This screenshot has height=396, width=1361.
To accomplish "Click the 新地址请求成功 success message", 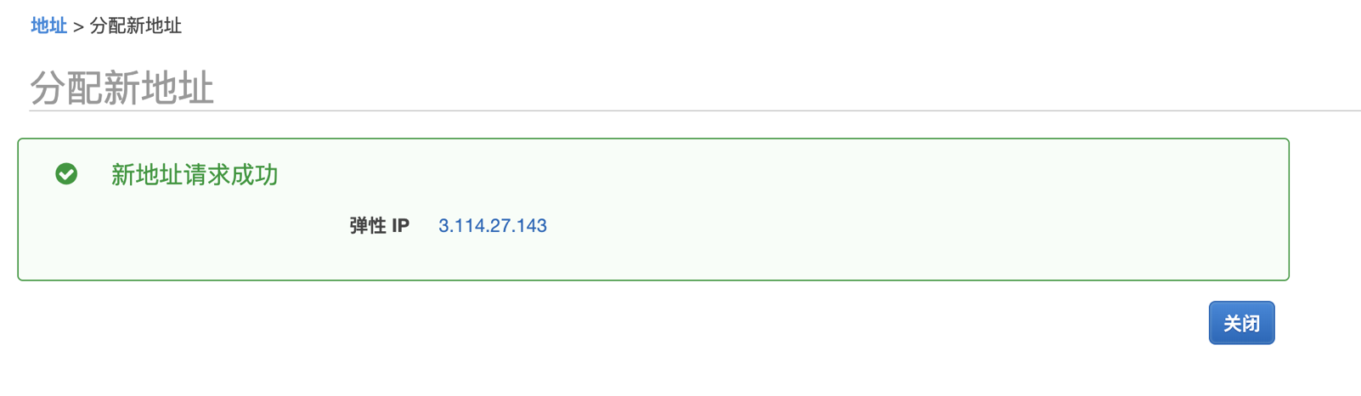I will click(195, 174).
